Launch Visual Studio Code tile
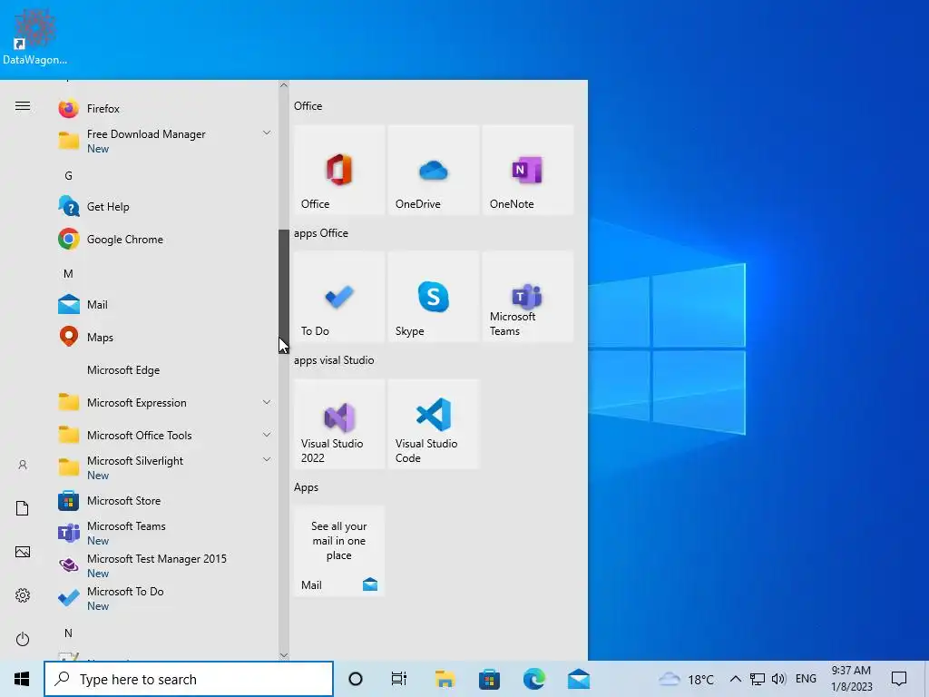 (x=433, y=424)
